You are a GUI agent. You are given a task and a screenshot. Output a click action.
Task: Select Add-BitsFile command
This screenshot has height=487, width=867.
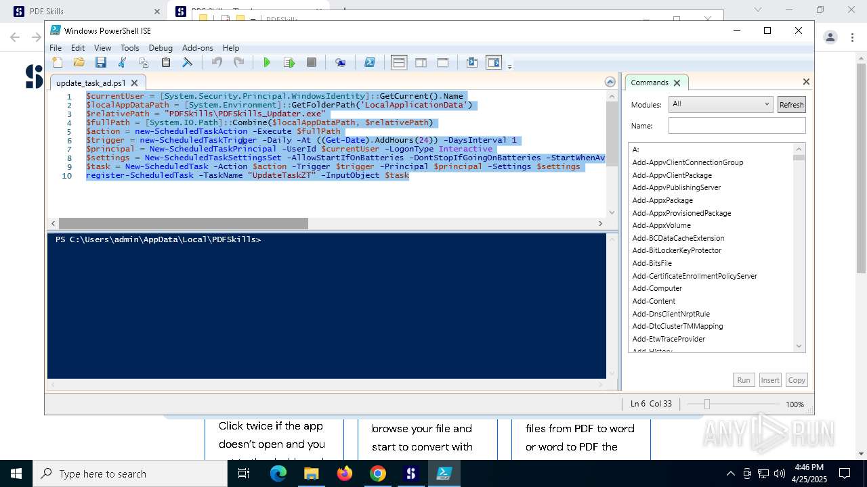652,263
